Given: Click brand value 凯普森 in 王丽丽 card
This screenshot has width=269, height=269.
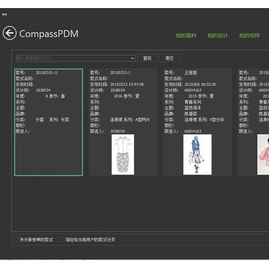Looking at the screenshot, I should click(x=191, y=114).
